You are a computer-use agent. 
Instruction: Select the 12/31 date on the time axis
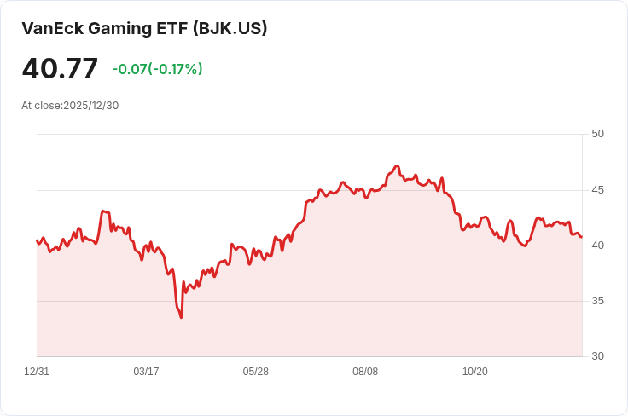(x=37, y=372)
